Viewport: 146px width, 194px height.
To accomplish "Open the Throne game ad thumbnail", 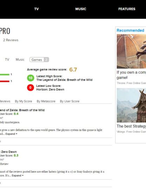I will [131, 51].
